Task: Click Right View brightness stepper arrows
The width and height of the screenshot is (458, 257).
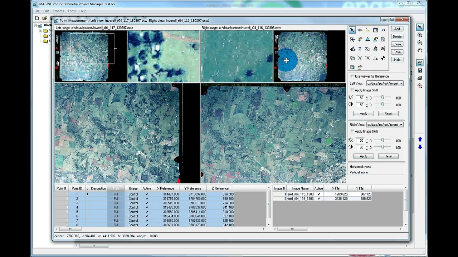Action: click(x=367, y=141)
